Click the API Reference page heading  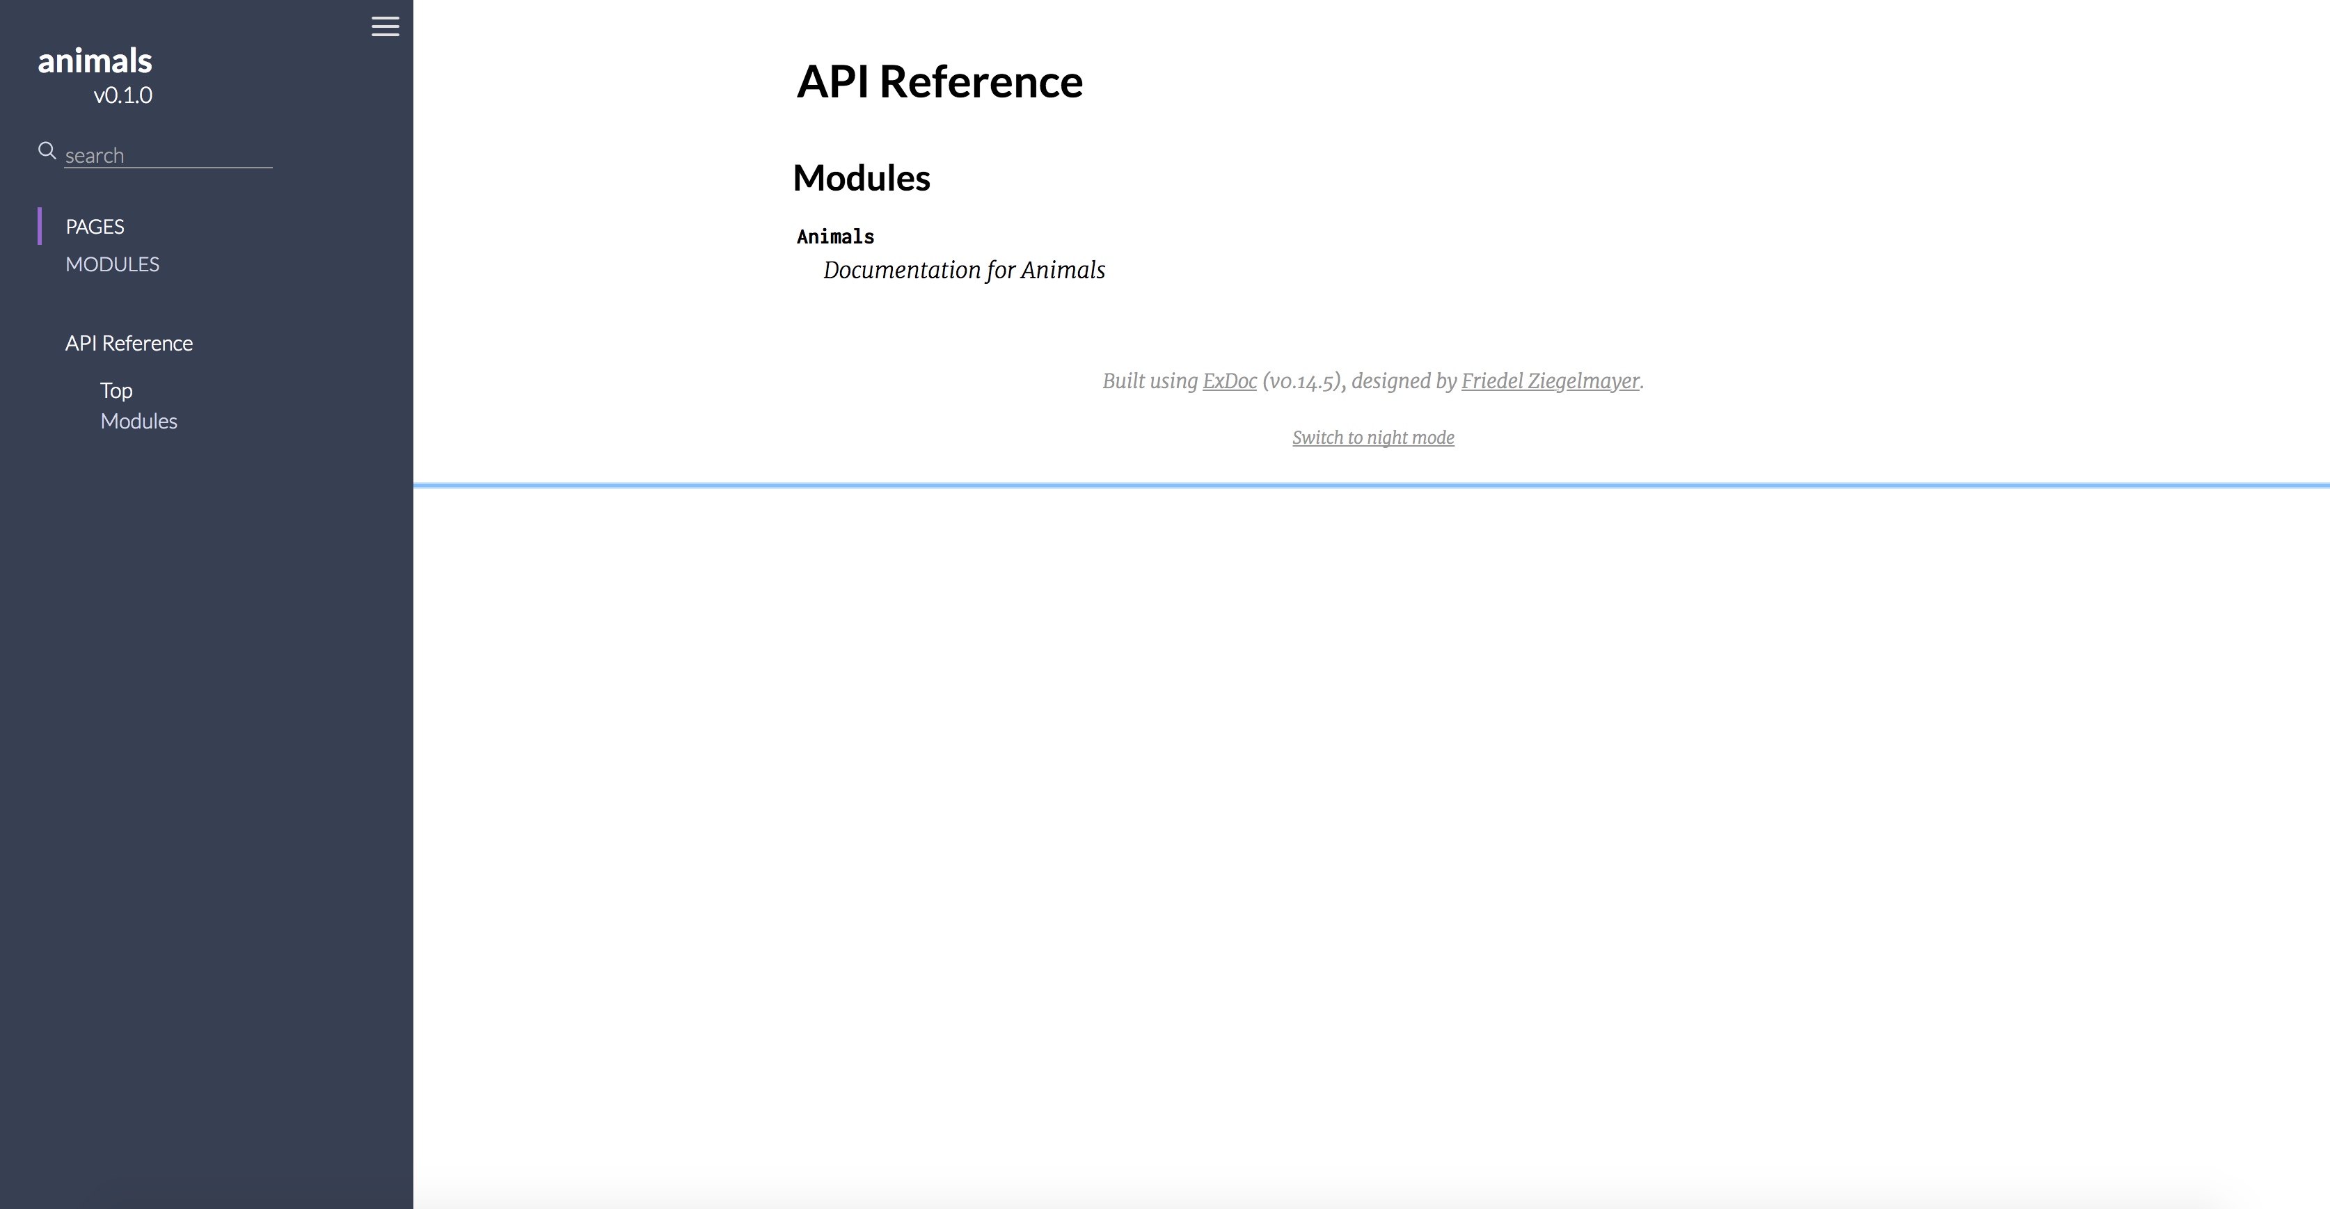tap(939, 81)
